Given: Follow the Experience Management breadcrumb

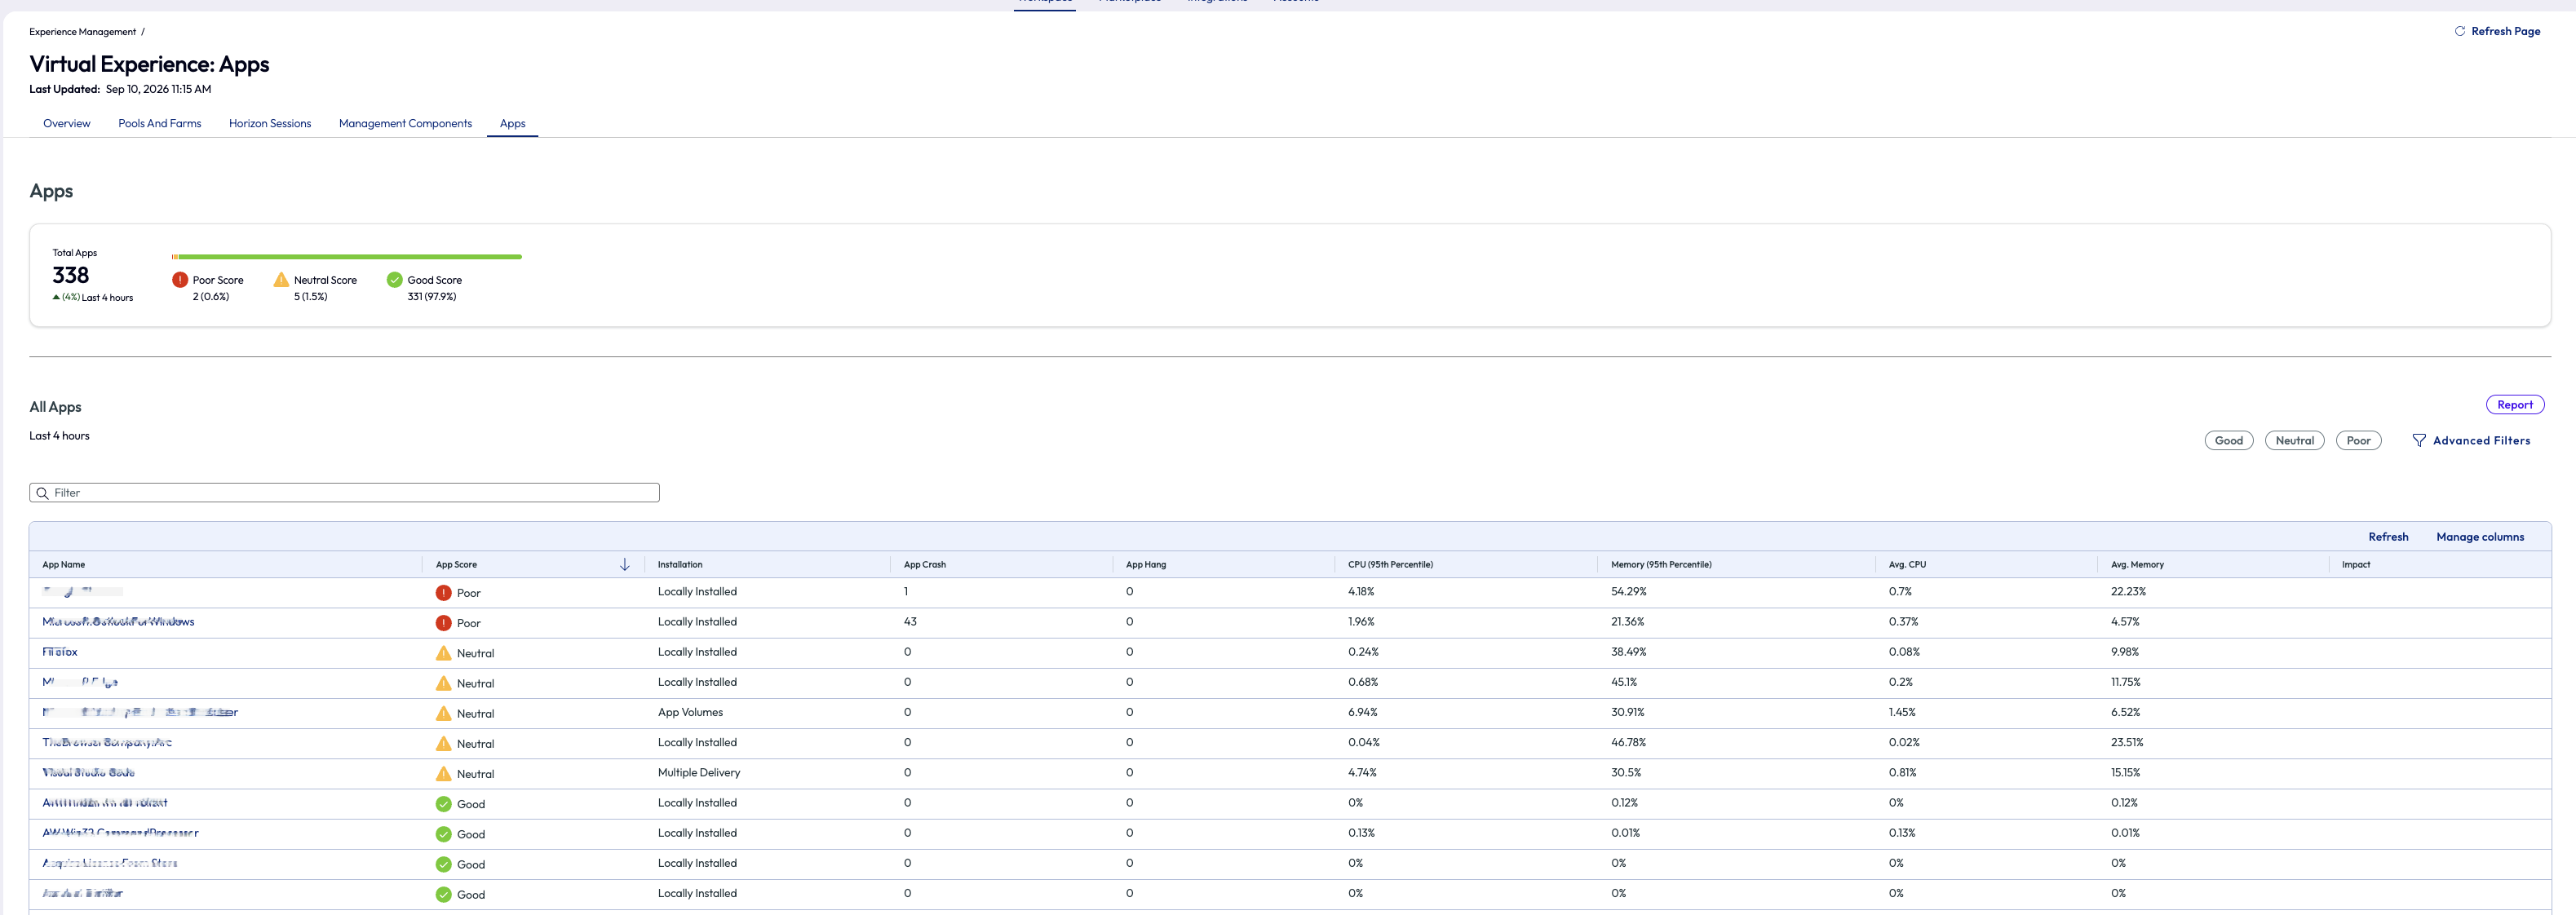Looking at the screenshot, I should [82, 32].
